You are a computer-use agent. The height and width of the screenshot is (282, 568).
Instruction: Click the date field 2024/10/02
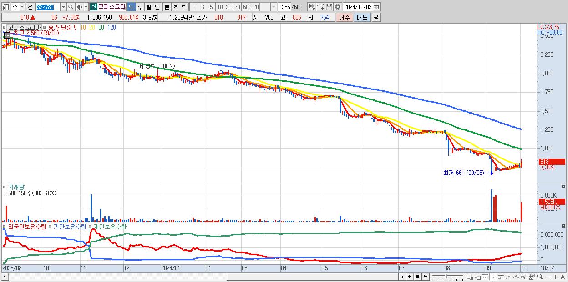tap(357, 7)
